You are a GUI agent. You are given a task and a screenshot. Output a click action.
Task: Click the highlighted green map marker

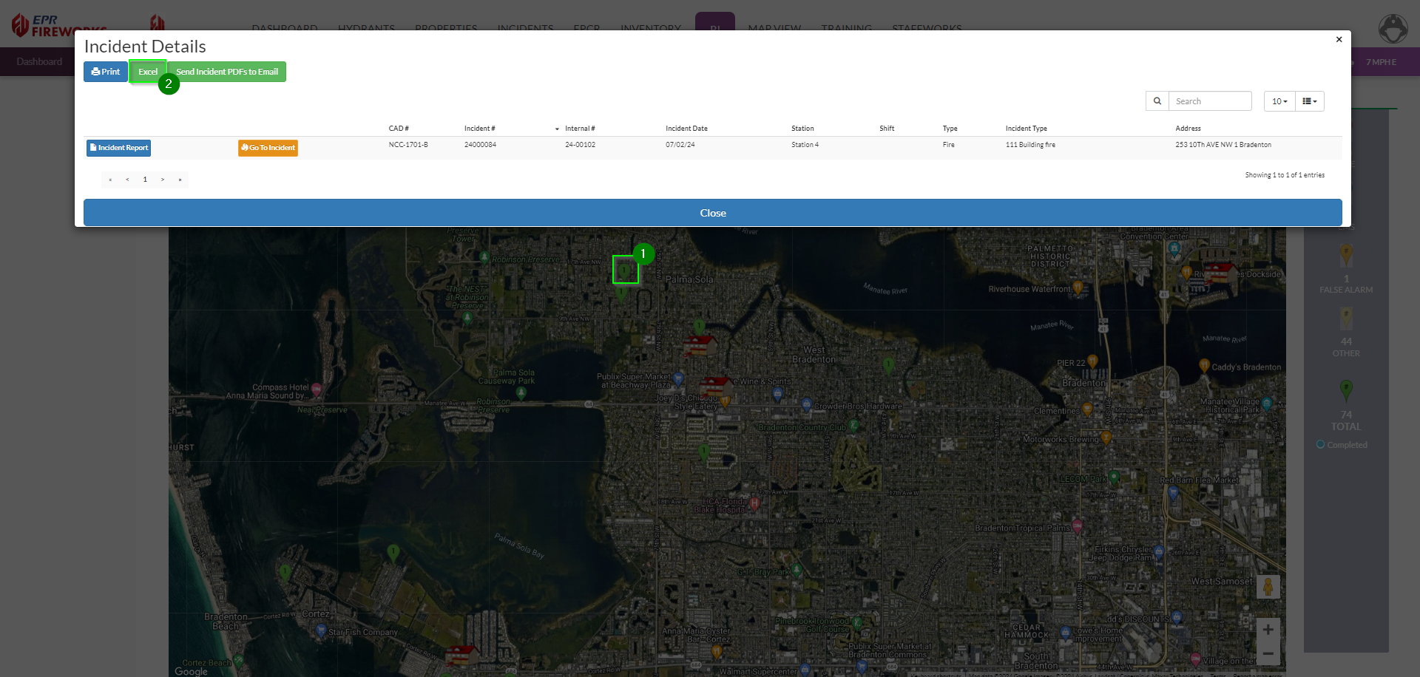click(625, 270)
